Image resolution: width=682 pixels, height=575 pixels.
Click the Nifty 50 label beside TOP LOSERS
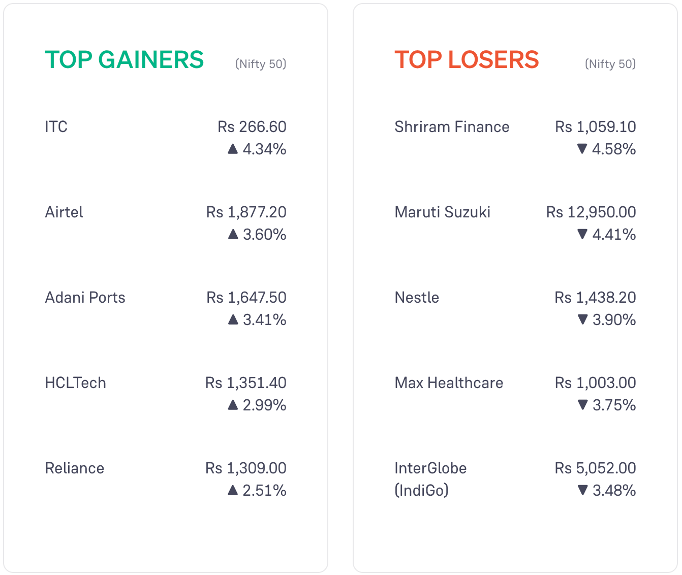(x=610, y=64)
